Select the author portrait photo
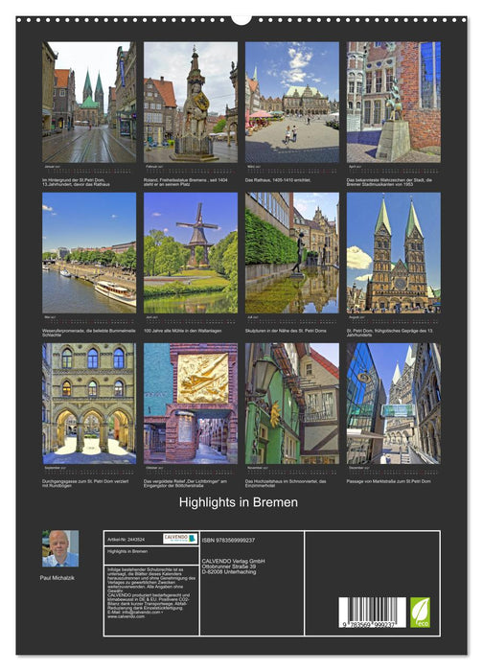 click(60, 548)
